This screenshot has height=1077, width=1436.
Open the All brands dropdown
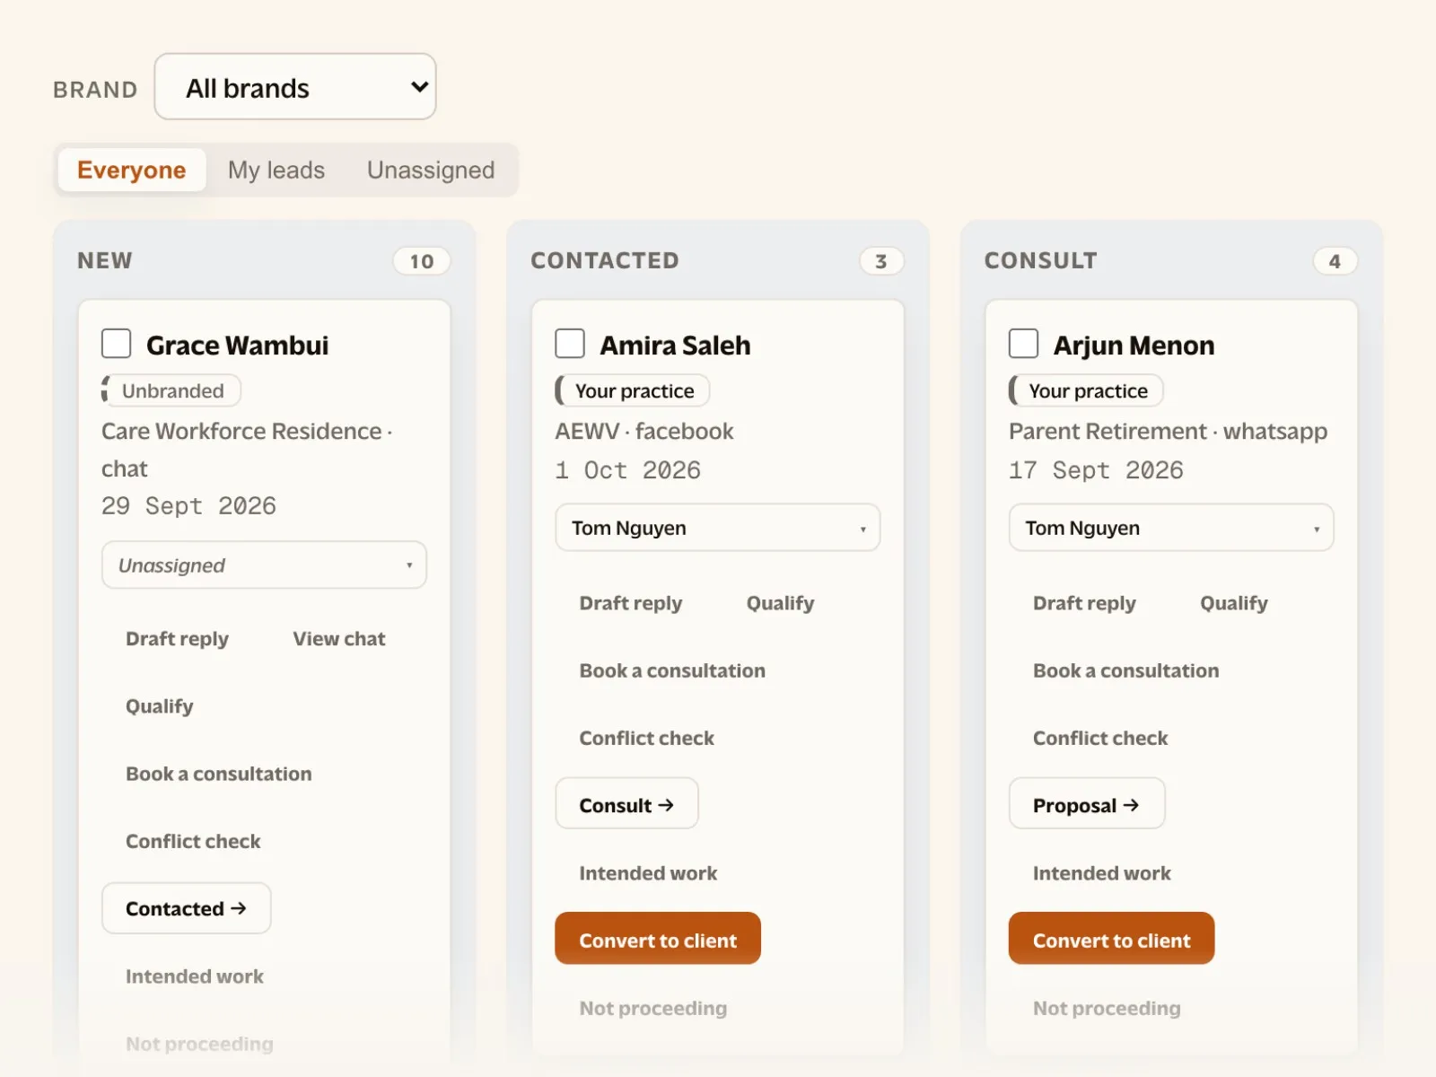(295, 87)
